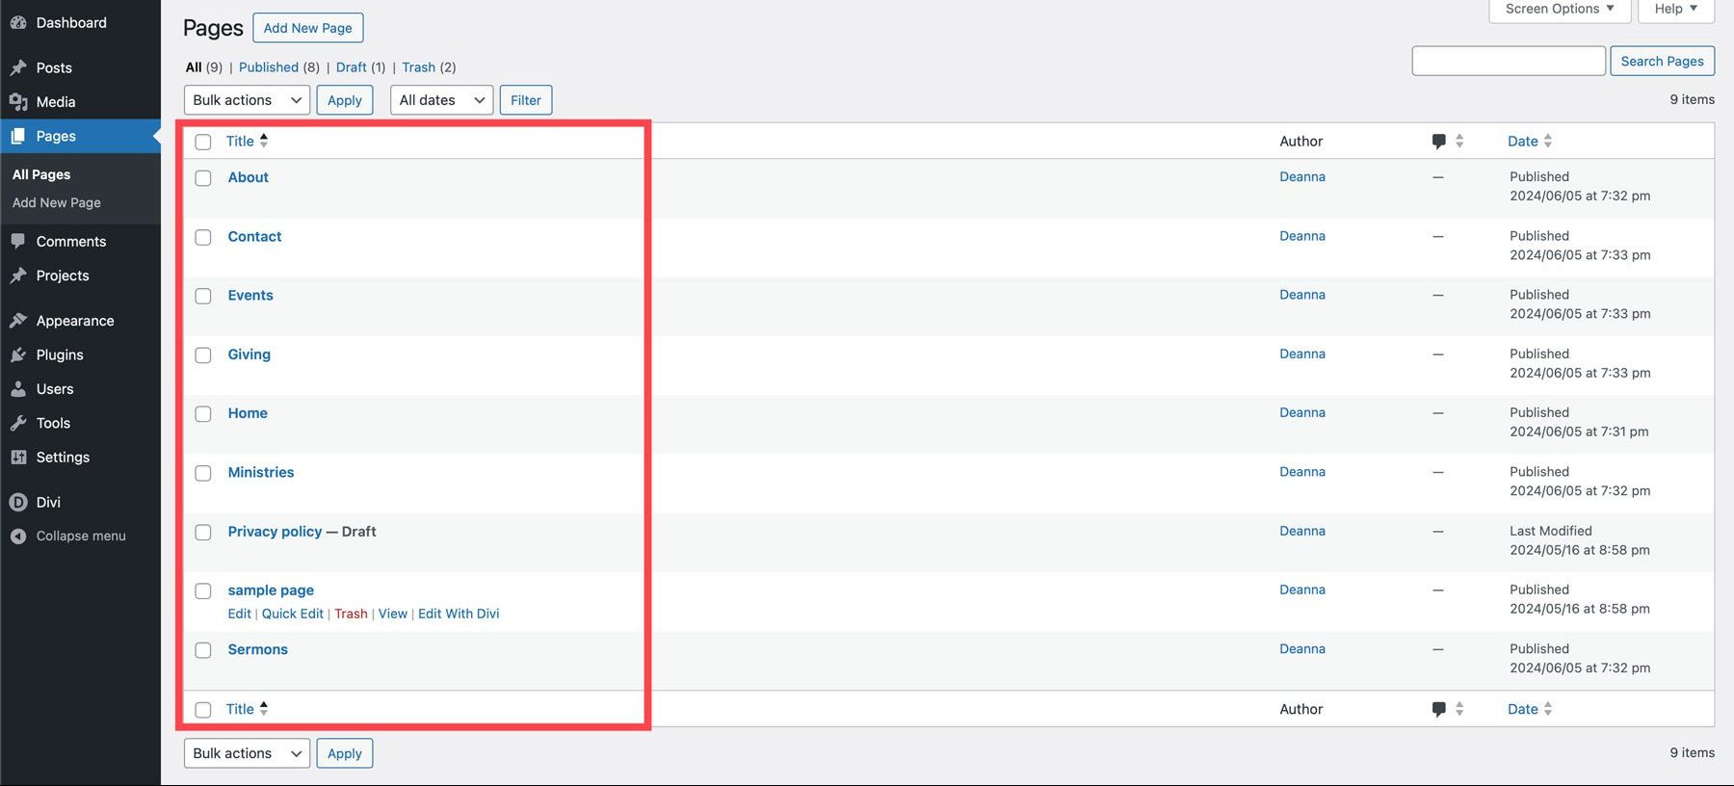Click the Add New Page button by the heading
1734x786 pixels.
click(308, 28)
